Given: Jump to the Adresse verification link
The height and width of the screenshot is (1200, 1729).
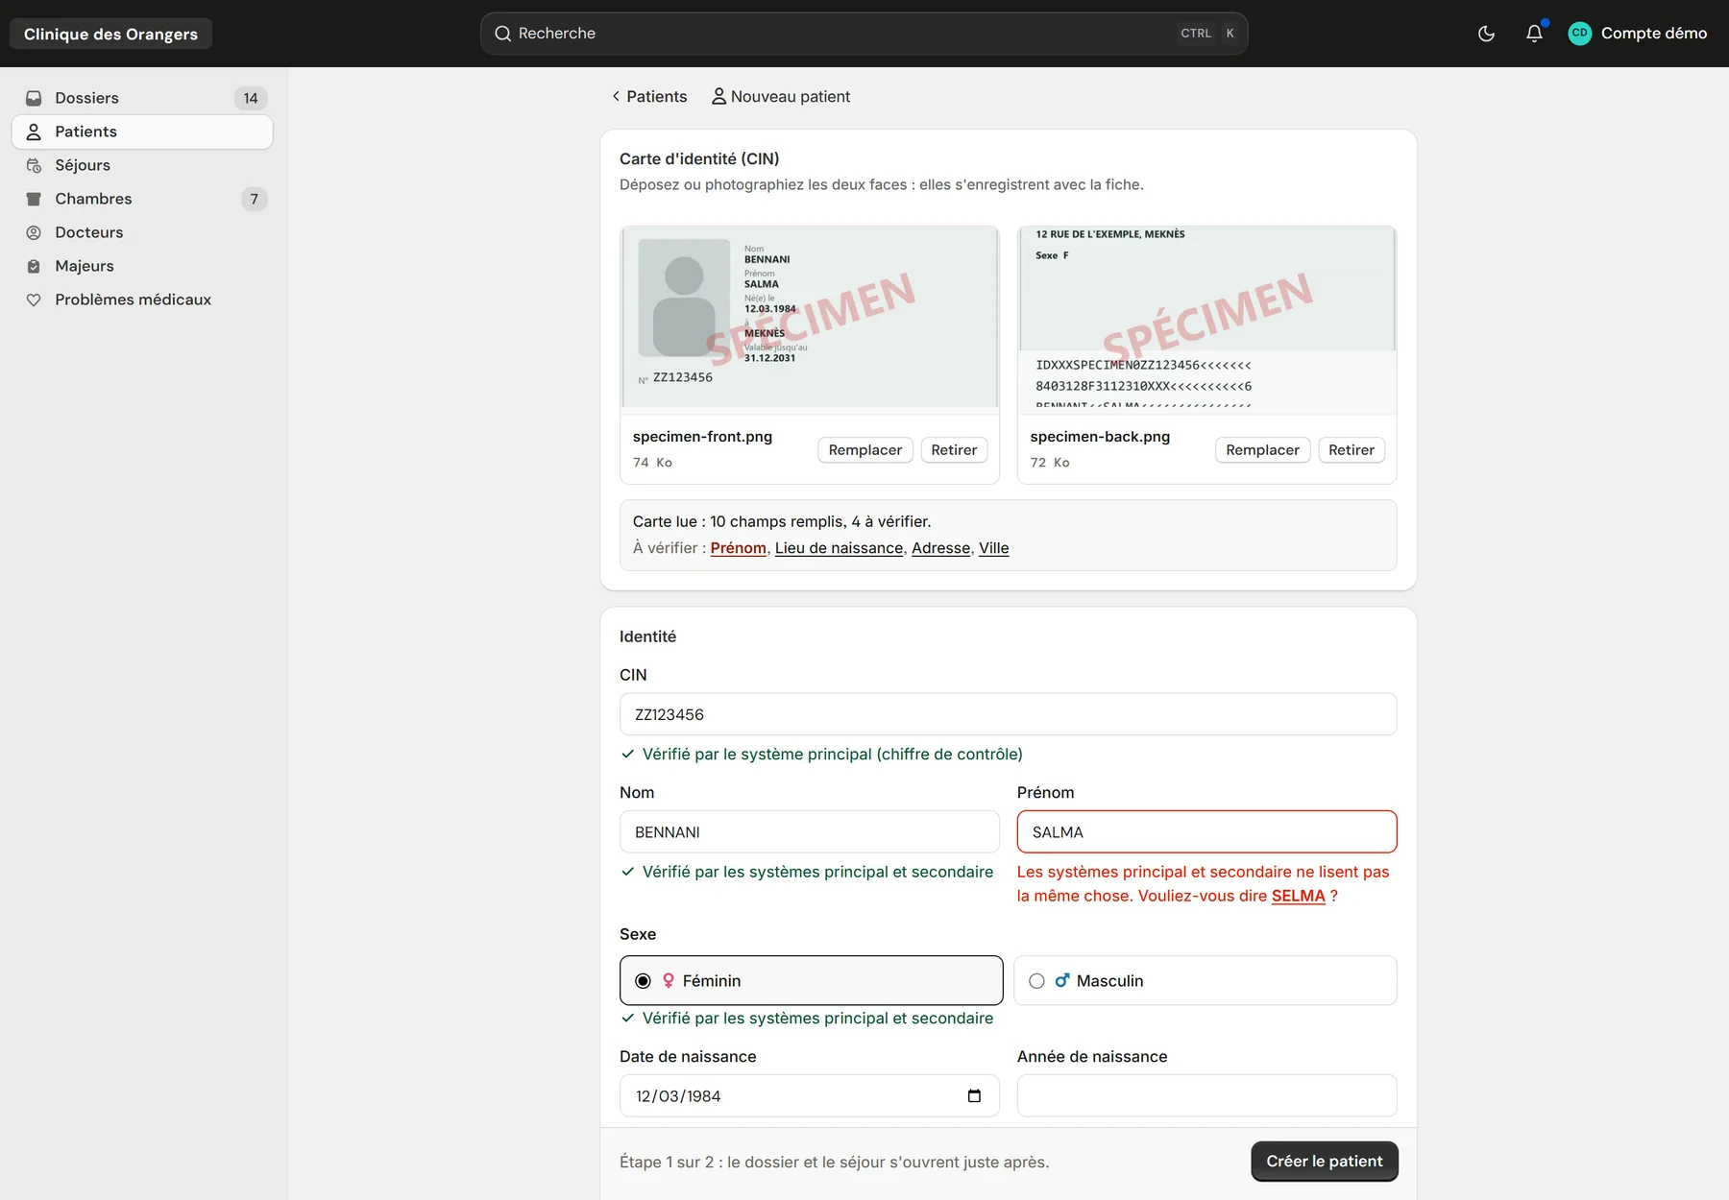Looking at the screenshot, I should [x=940, y=547].
